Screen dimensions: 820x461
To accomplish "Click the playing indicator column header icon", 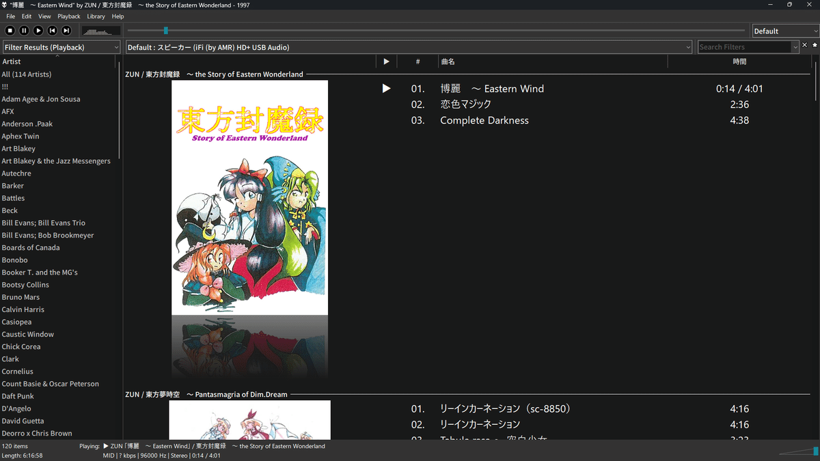I will coord(386,61).
